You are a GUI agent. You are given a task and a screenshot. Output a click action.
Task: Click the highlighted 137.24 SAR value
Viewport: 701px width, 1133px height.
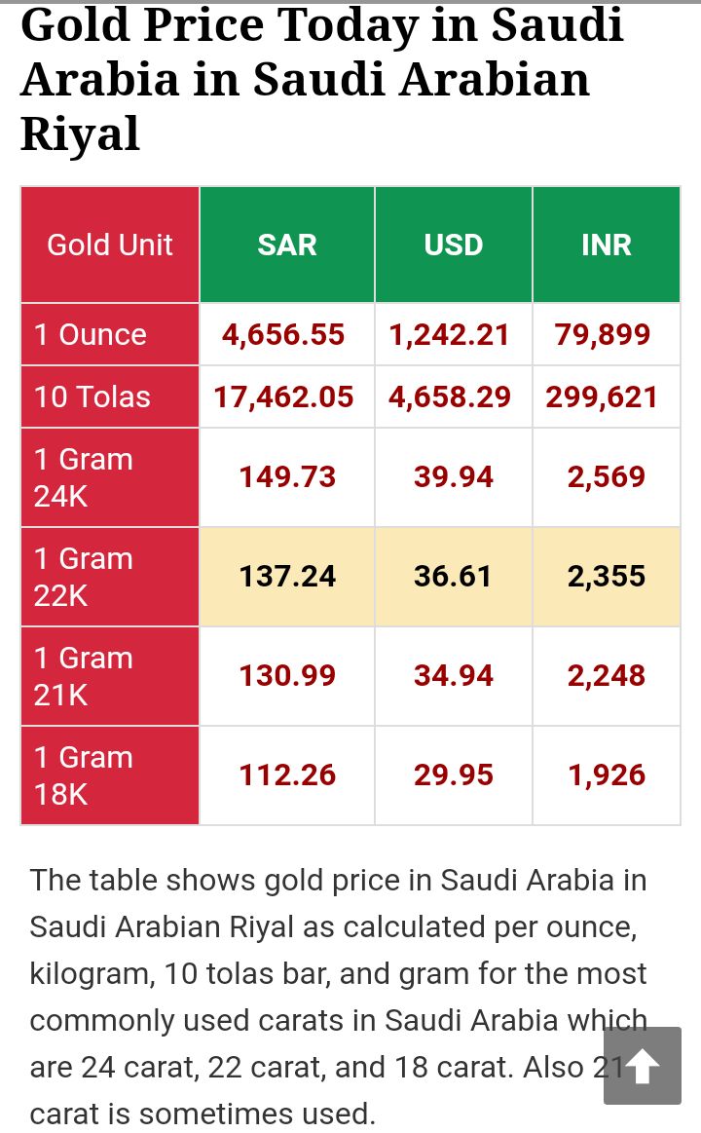[287, 577]
